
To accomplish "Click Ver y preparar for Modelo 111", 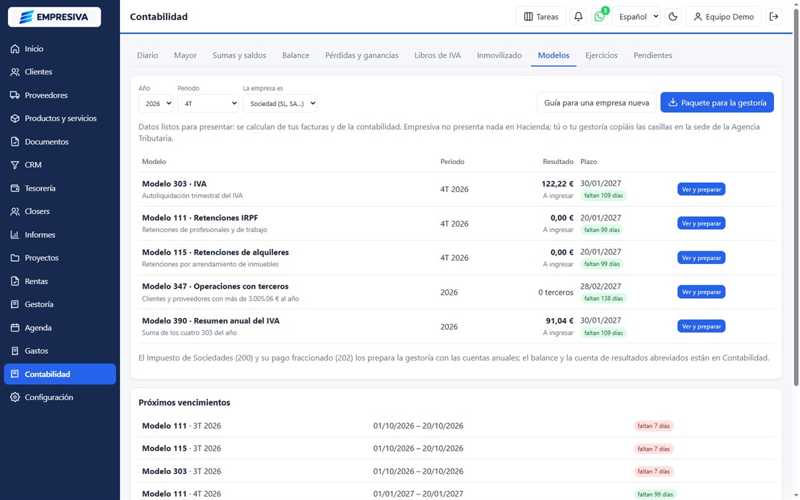I will click(x=701, y=223).
